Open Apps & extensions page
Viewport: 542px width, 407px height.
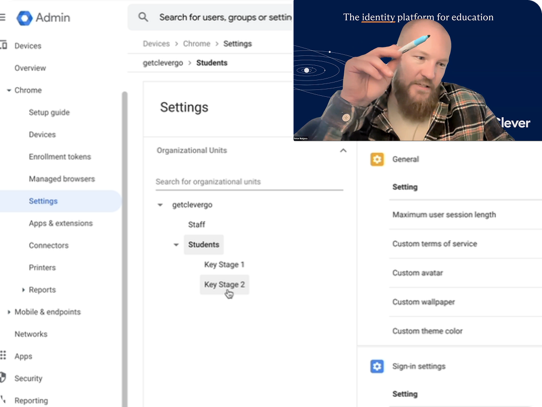click(61, 223)
